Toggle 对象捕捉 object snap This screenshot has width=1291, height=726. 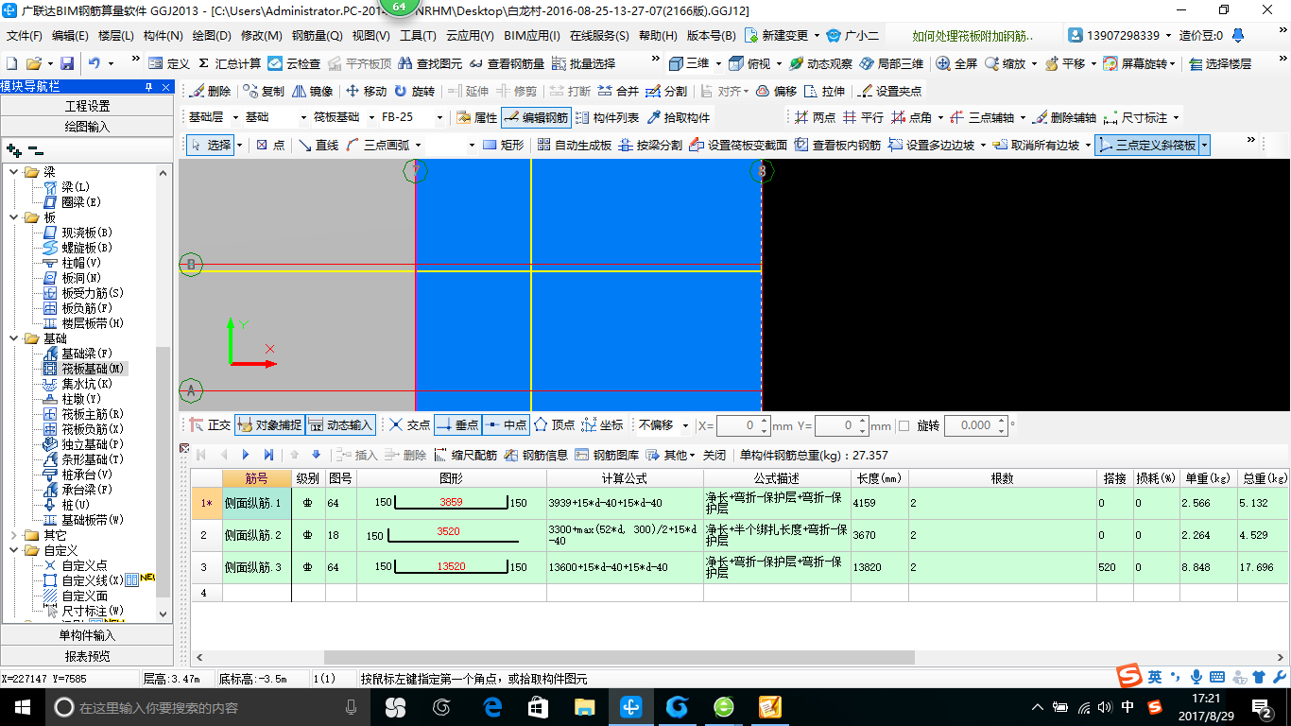click(269, 425)
